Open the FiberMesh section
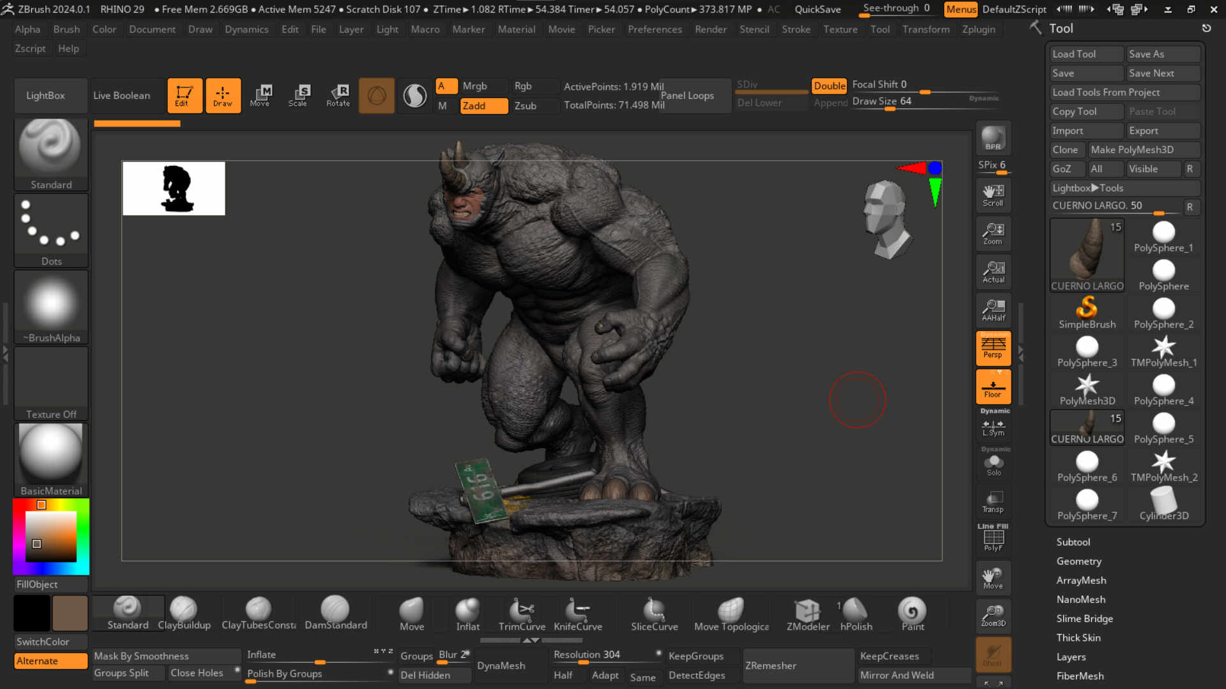This screenshot has height=689, width=1226. tap(1080, 676)
